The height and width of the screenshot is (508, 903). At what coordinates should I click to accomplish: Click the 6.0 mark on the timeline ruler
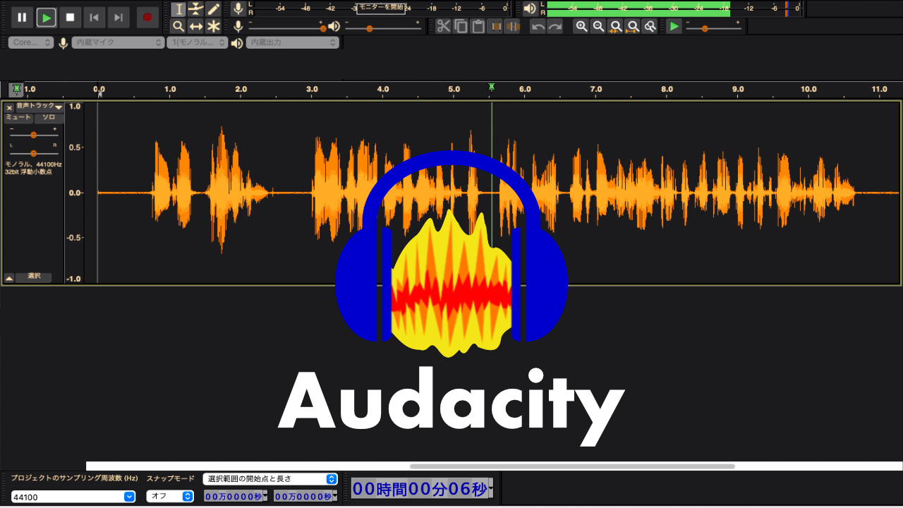click(x=525, y=89)
